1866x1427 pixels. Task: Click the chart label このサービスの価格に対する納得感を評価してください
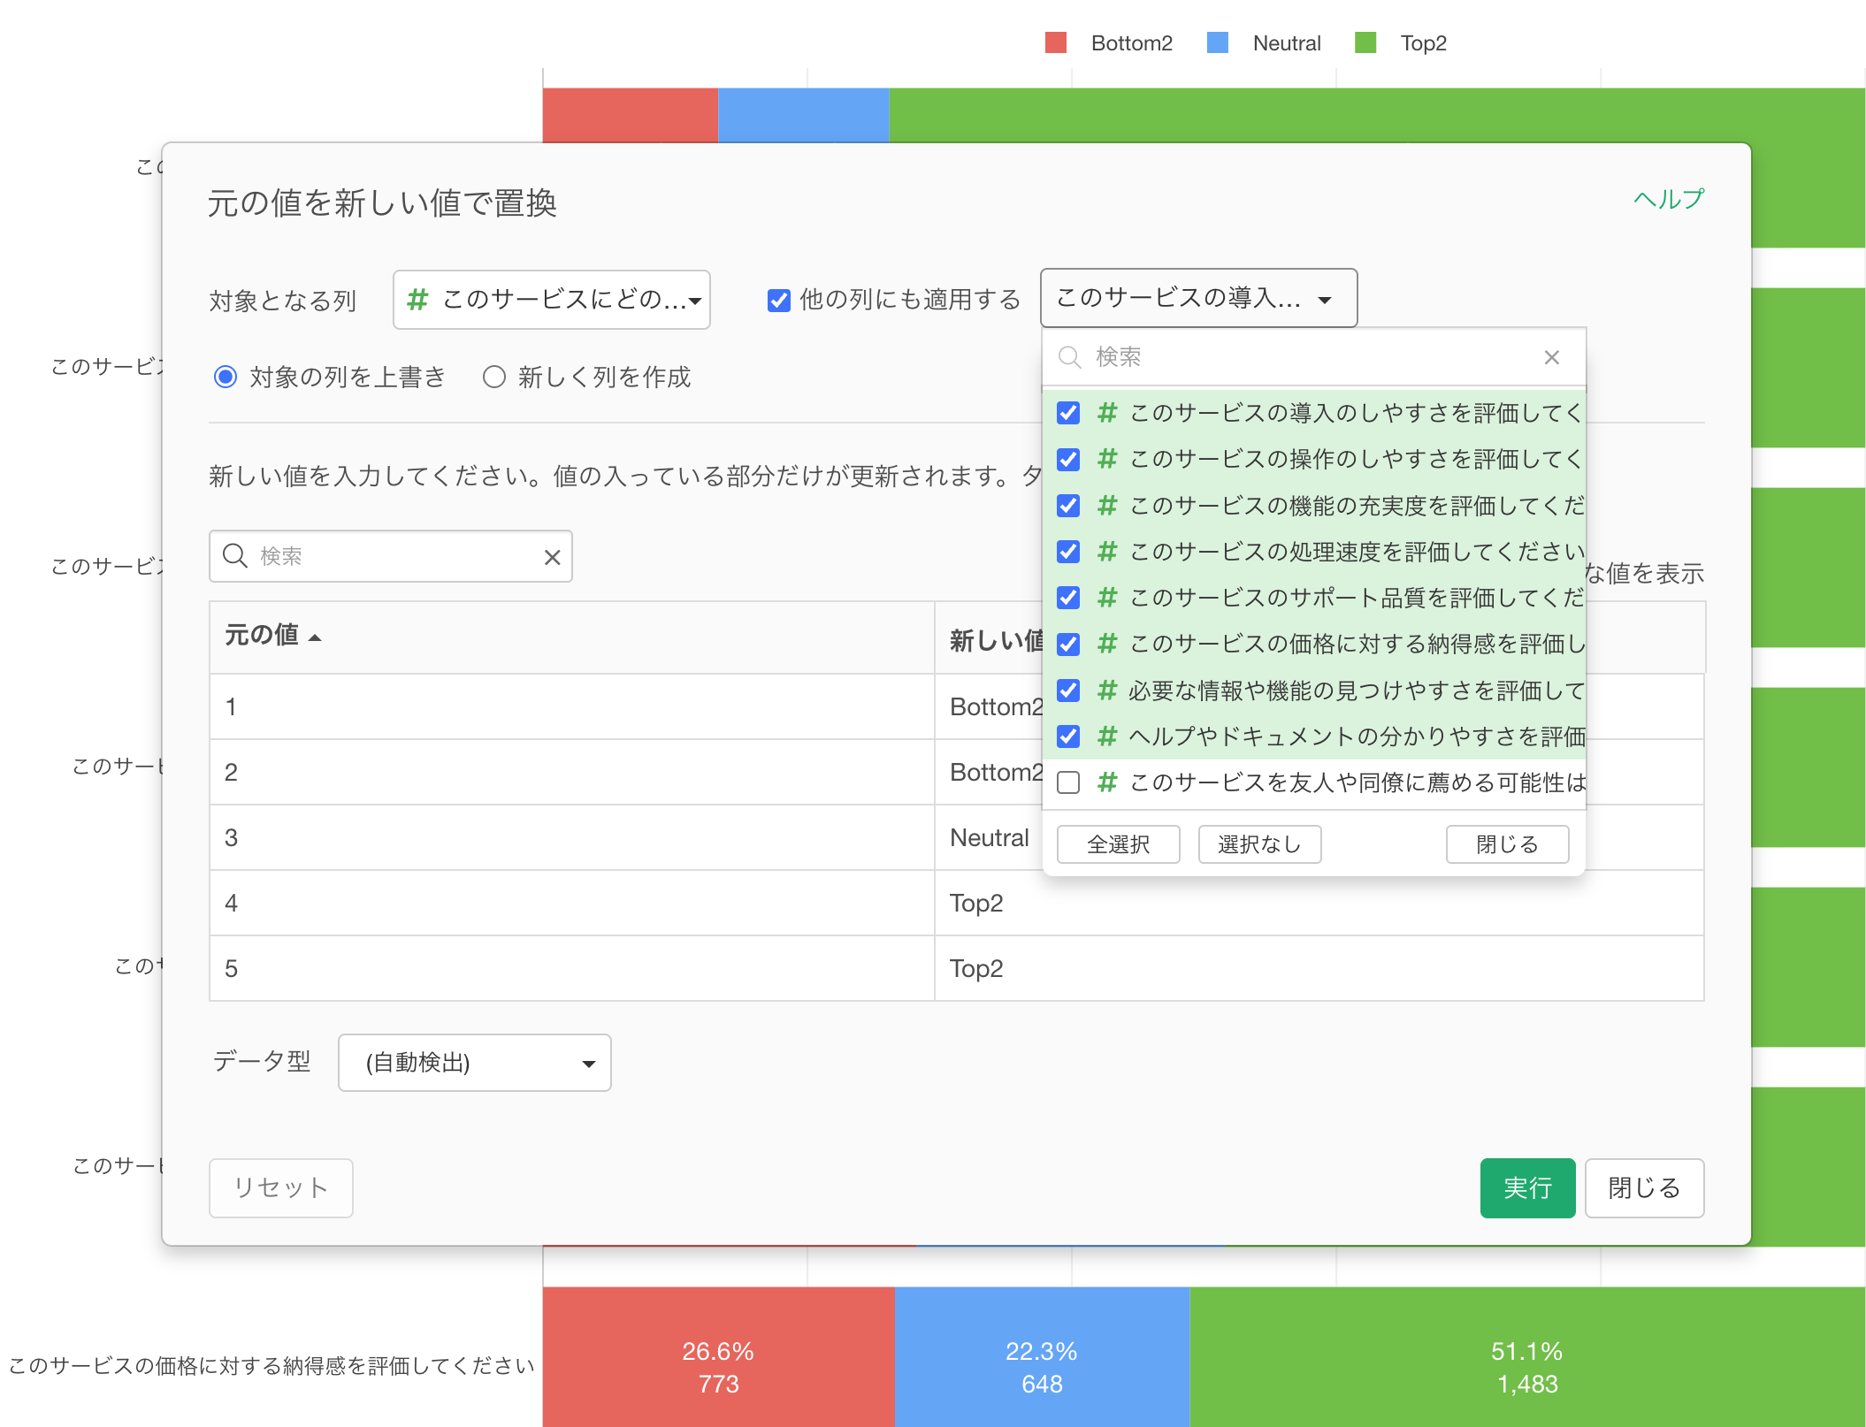click(272, 1366)
